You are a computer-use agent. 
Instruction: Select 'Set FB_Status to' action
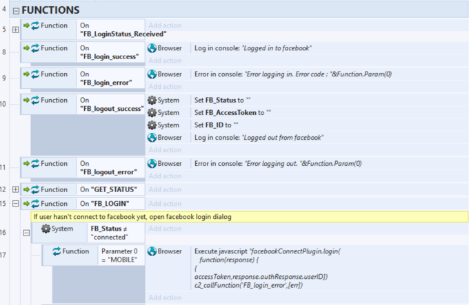[223, 100]
